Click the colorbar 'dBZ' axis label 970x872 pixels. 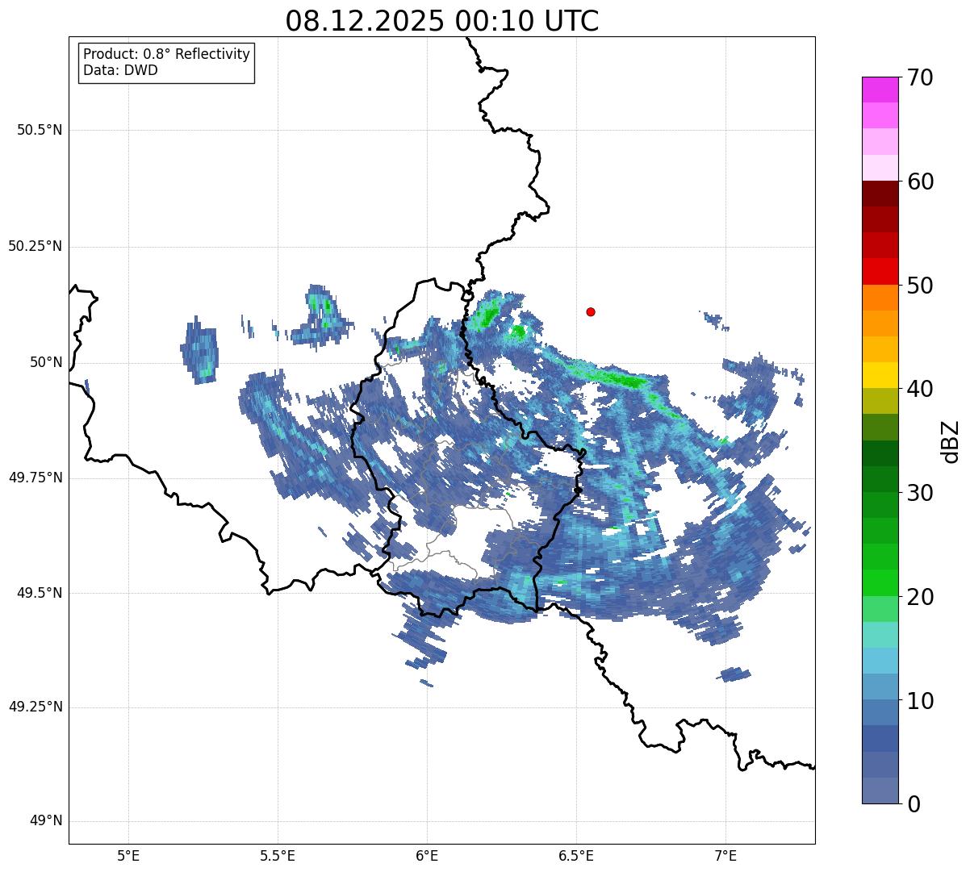click(x=951, y=441)
